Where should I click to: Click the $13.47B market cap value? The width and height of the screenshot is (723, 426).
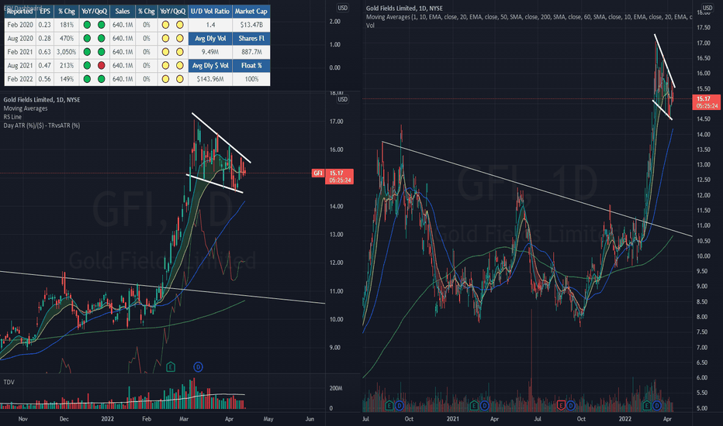251,25
